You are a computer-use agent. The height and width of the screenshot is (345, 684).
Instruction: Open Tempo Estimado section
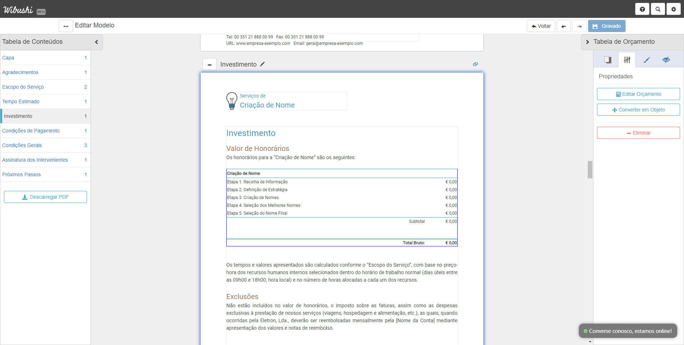pos(45,101)
